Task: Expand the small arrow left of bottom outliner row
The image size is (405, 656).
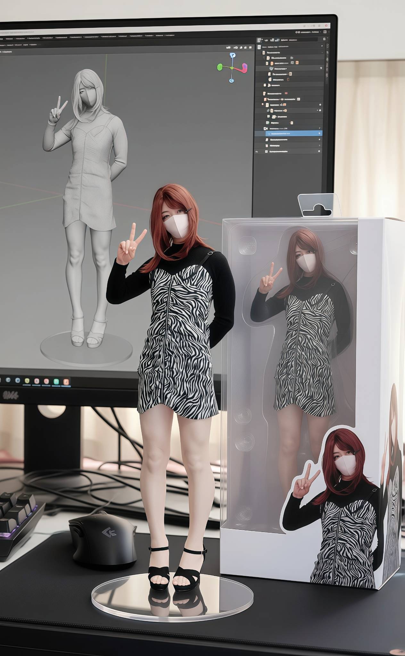Action: (256, 151)
